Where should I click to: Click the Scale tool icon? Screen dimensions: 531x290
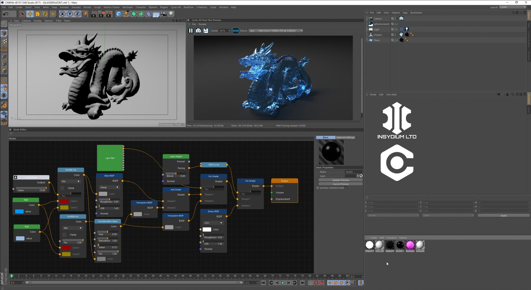coord(38,14)
